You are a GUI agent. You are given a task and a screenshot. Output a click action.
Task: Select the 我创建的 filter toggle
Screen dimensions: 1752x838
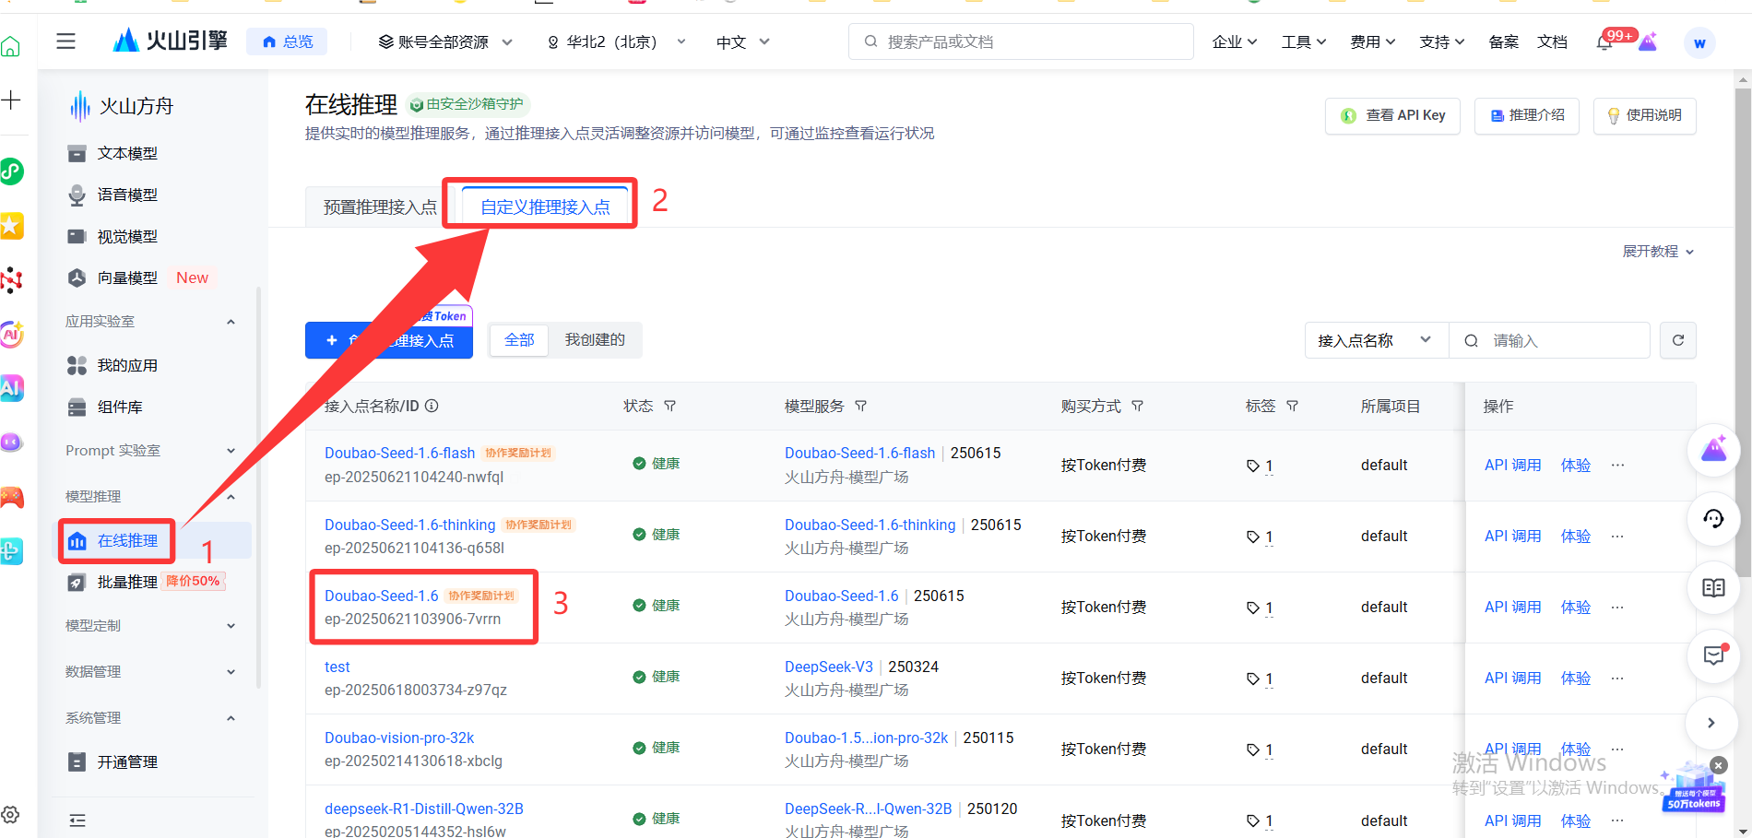pyautogui.click(x=595, y=340)
